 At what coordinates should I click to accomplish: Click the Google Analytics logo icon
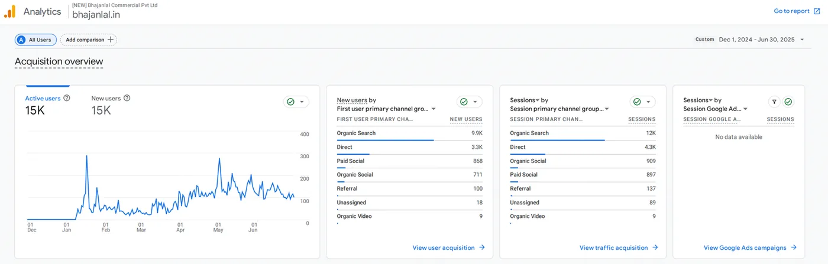[9, 11]
